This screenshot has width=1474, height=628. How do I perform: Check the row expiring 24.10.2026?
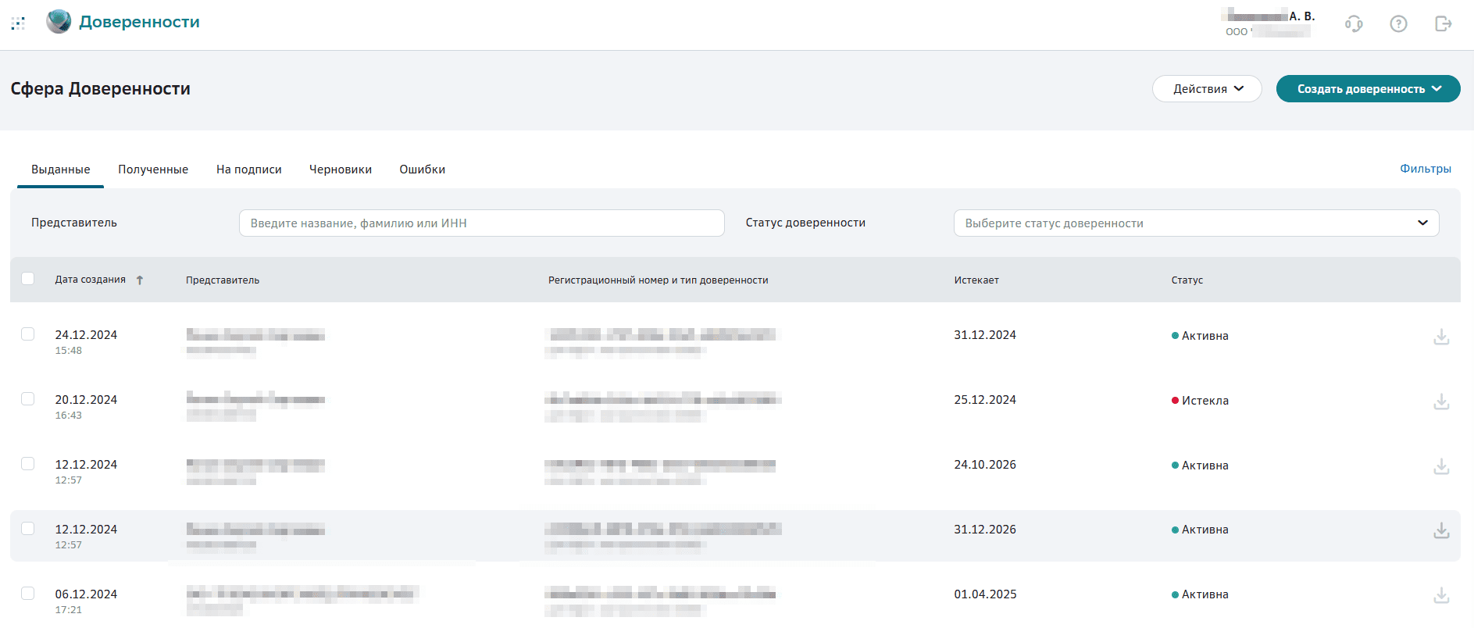tap(28, 464)
